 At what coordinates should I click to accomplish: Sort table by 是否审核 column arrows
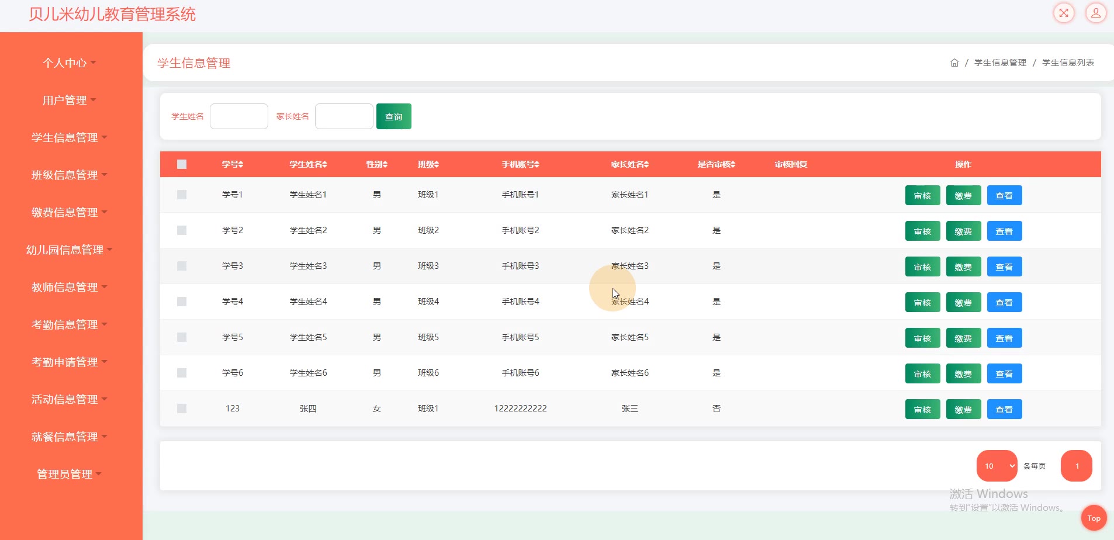[732, 164]
